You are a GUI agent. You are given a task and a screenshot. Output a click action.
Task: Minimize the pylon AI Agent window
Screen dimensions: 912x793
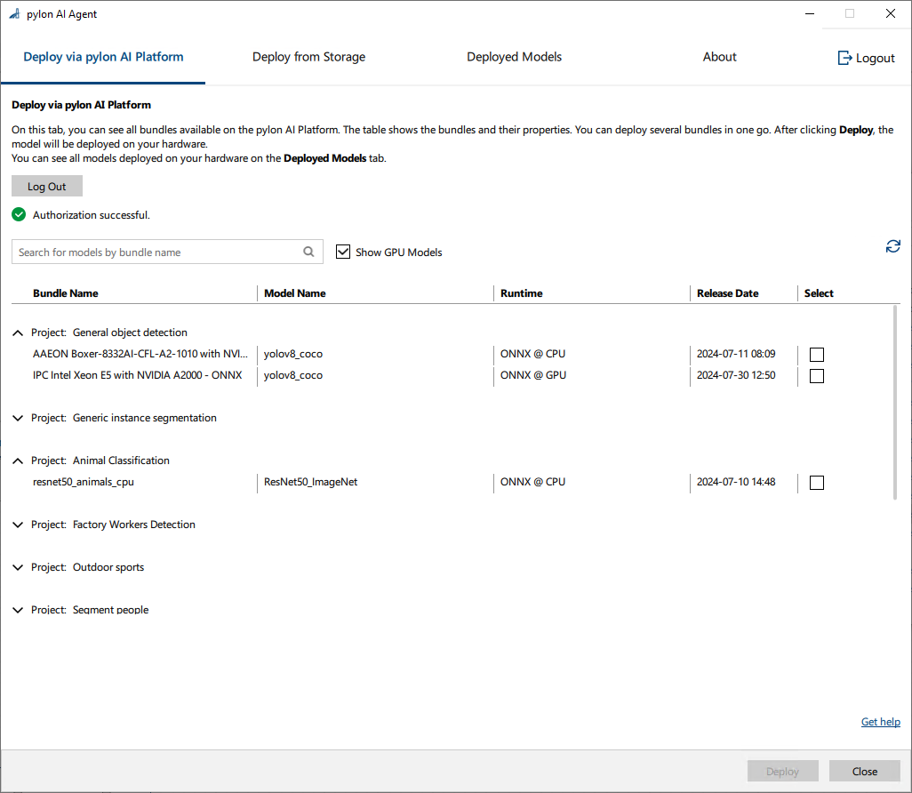[x=810, y=13]
